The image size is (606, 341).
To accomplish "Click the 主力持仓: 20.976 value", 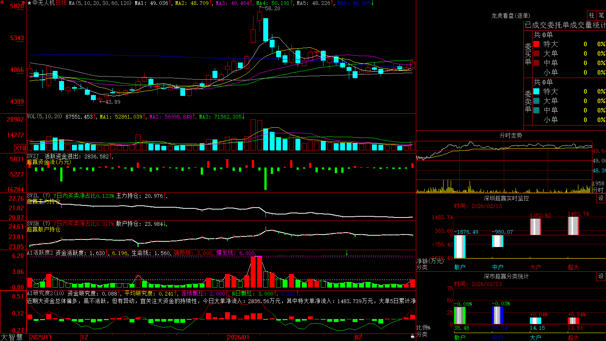I will click(139, 196).
